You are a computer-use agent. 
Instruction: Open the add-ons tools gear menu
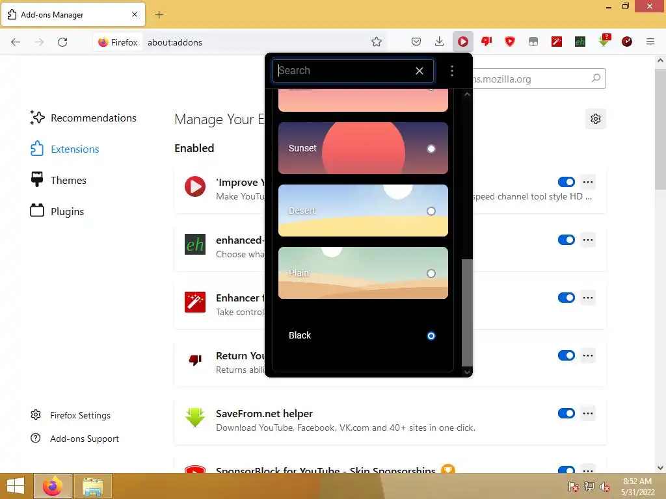click(x=596, y=119)
